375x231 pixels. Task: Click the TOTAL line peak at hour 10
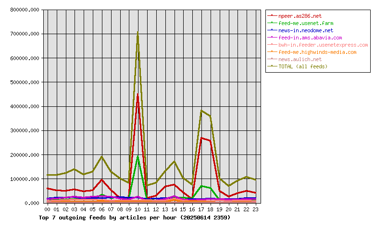pos(138,32)
